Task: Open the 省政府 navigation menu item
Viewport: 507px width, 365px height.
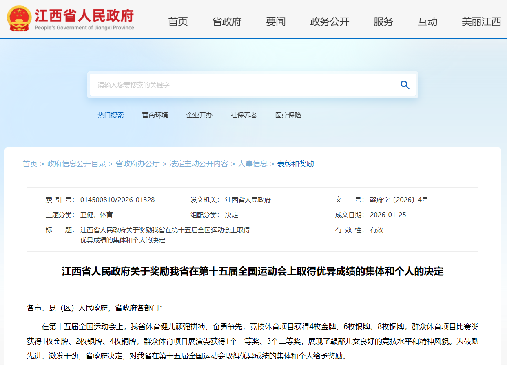Action: (227, 22)
